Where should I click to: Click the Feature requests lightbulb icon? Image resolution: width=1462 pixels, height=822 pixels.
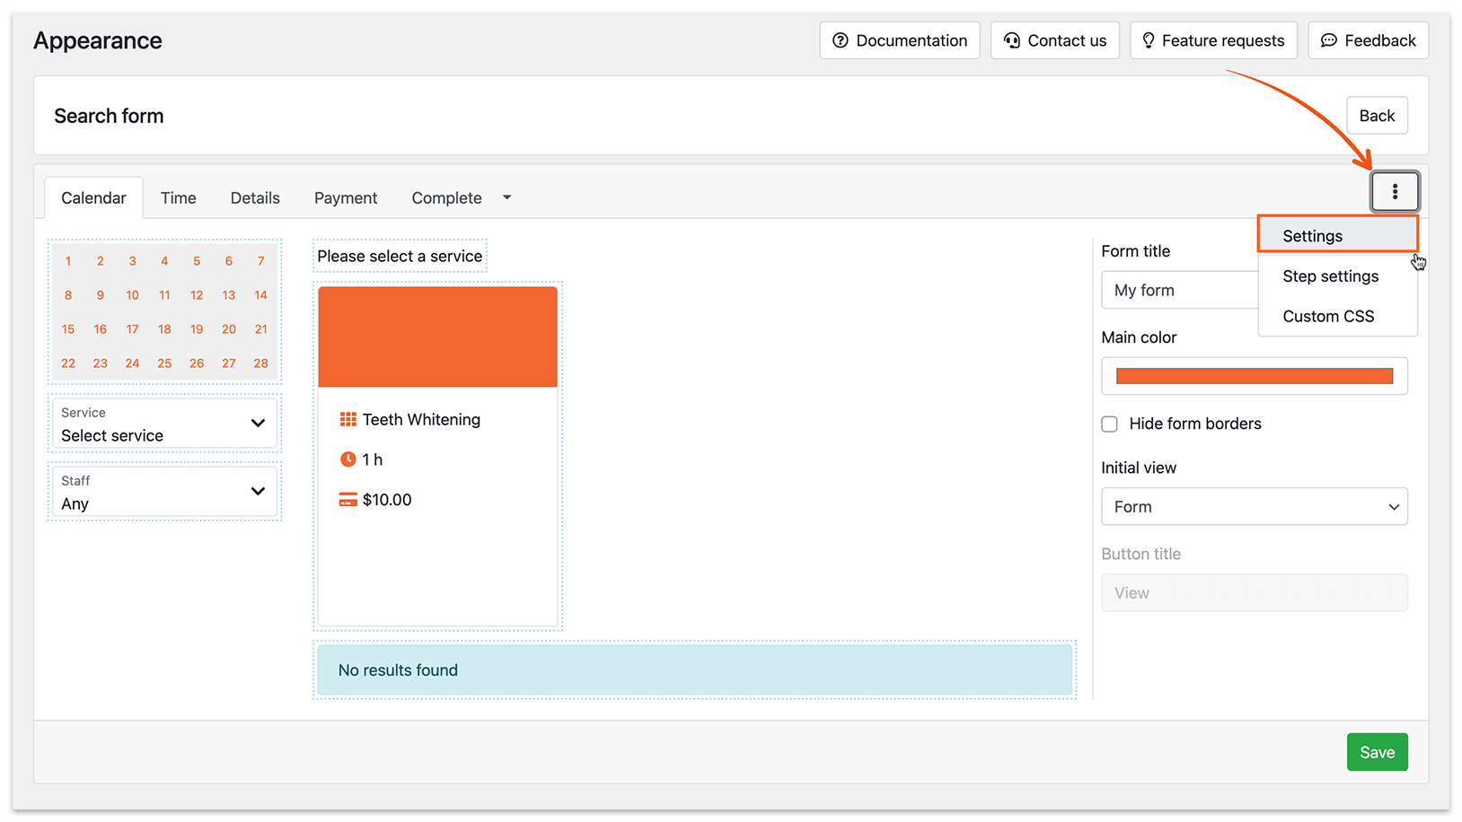coord(1148,40)
